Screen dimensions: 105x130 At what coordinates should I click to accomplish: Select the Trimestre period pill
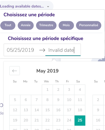tap(46, 25)
